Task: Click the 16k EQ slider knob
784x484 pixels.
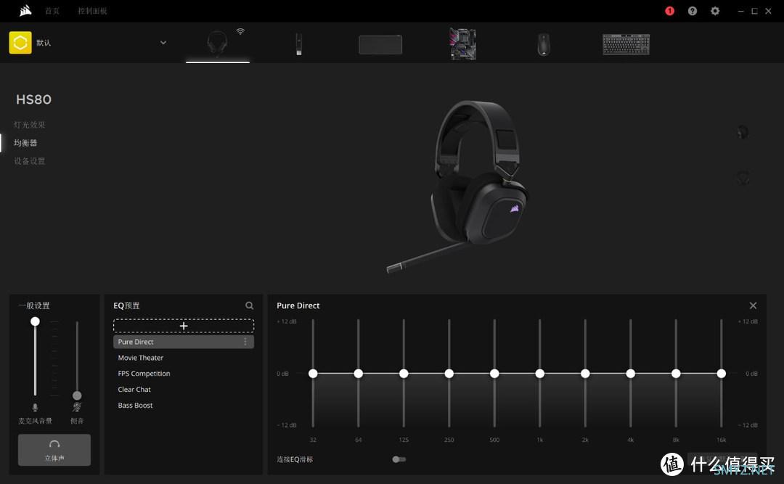Action: coord(722,374)
